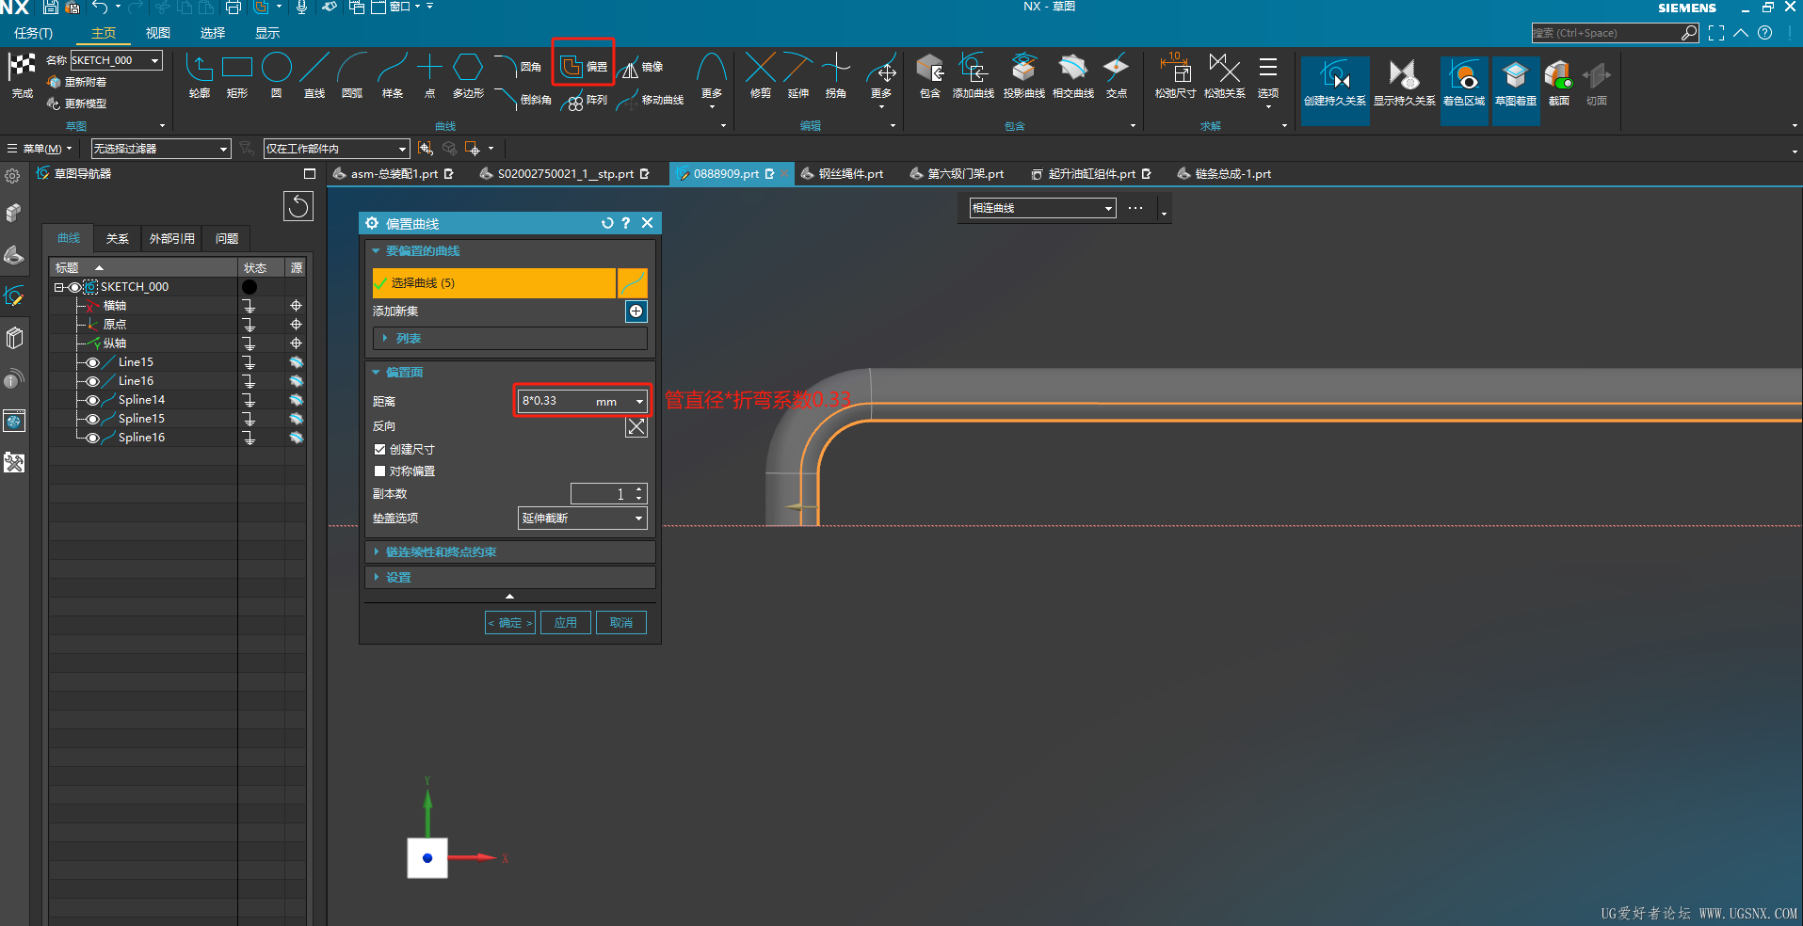Image resolution: width=1803 pixels, height=926 pixels.
Task: Click the Project Curve (投影曲线) tool
Action: (x=1023, y=76)
